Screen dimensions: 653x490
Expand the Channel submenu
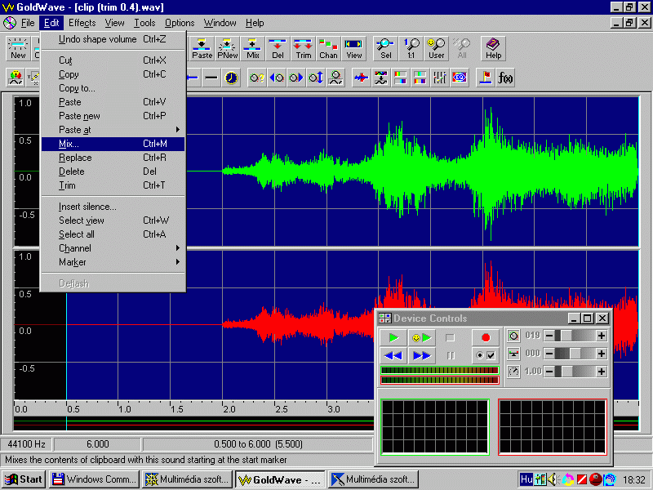(113, 248)
